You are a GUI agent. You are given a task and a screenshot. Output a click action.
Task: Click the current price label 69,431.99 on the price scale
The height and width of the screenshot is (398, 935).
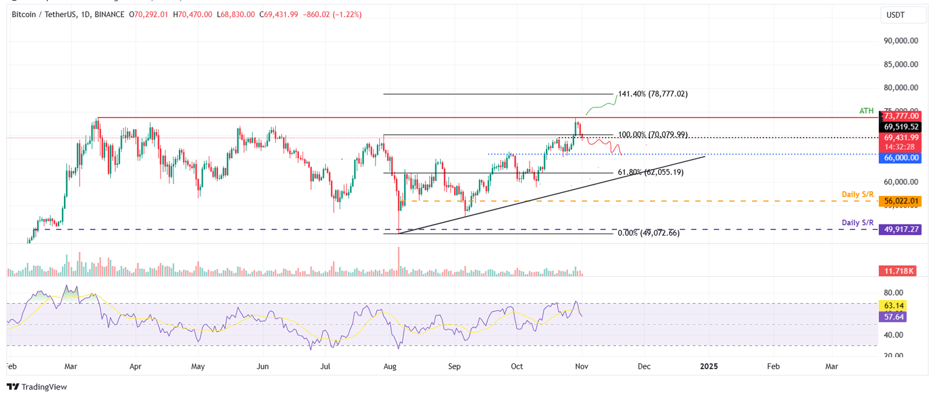click(x=901, y=138)
